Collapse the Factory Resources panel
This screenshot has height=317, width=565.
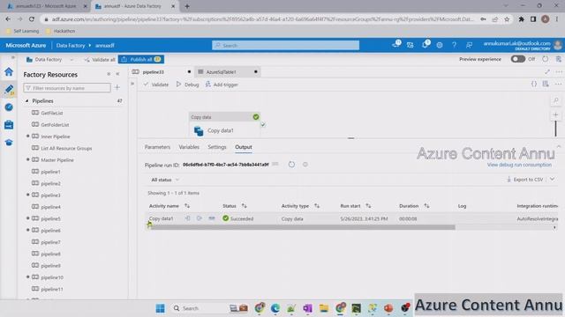pyautogui.click(x=117, y=74)
